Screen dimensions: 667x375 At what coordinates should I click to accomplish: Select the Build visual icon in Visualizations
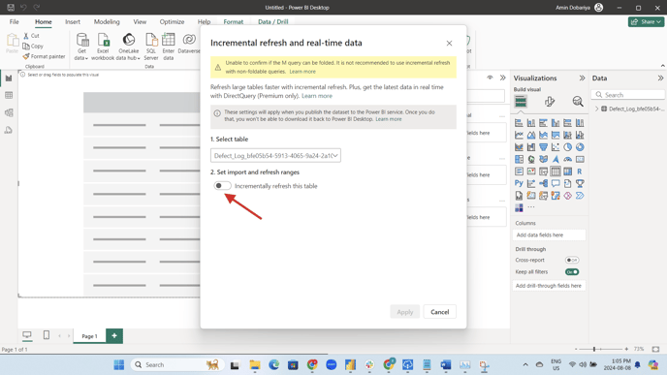point(521,102)
